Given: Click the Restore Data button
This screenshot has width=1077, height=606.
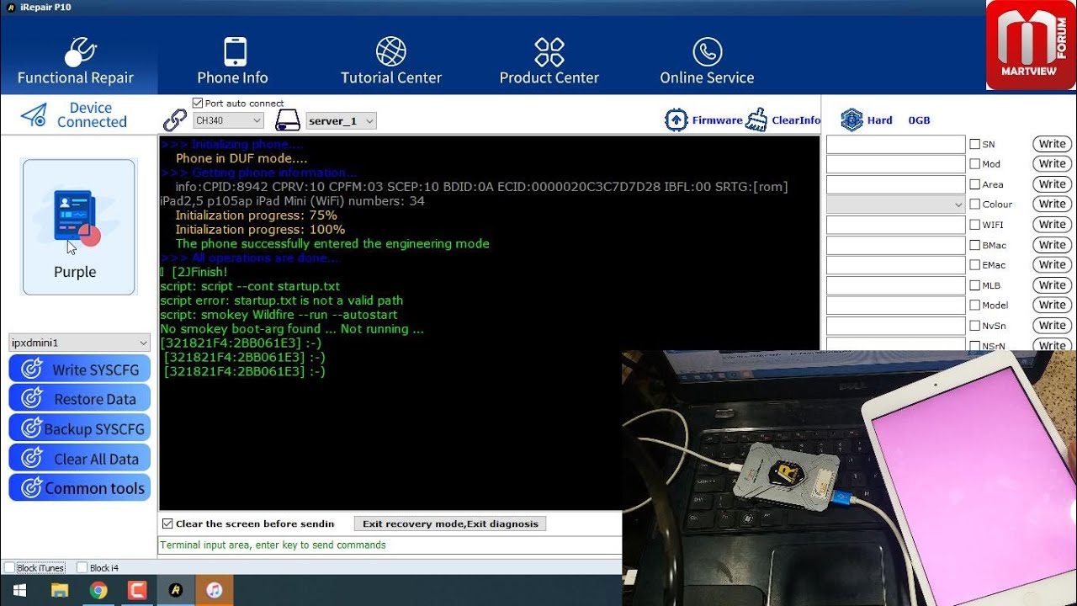Looking at the screenshot, I should (x=80, y=399).
